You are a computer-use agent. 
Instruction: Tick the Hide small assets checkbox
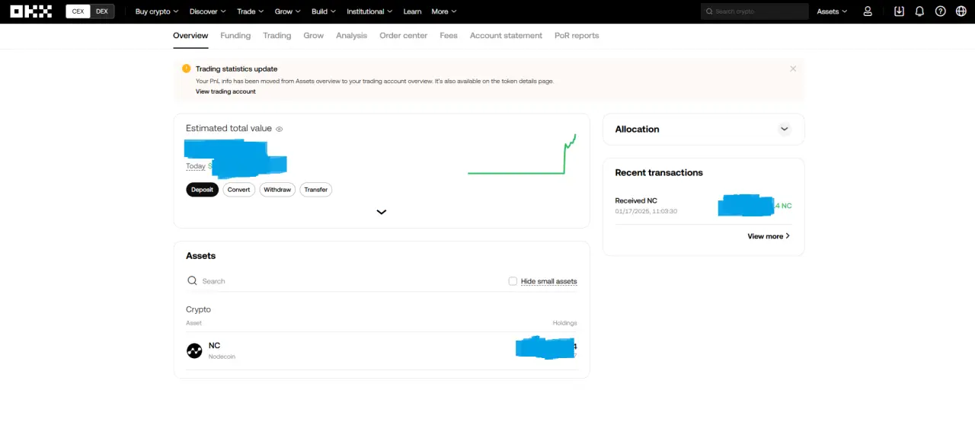[513, 281]
